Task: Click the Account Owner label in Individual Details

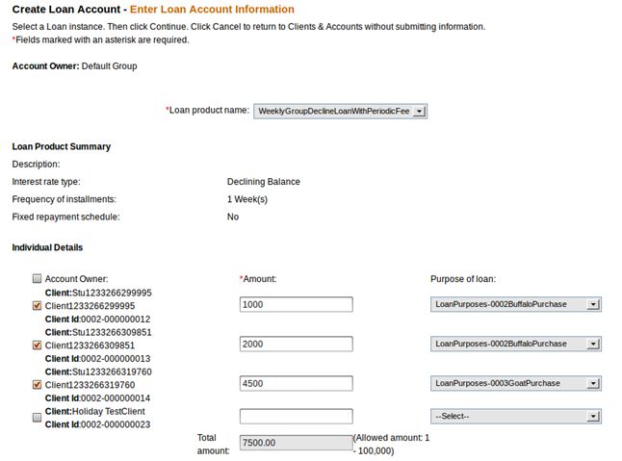Action: point(76,279)
